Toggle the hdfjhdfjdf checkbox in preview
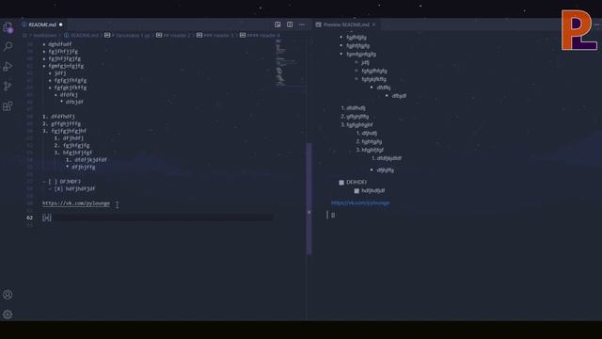 pyautogui.click(x=356, y=191)
